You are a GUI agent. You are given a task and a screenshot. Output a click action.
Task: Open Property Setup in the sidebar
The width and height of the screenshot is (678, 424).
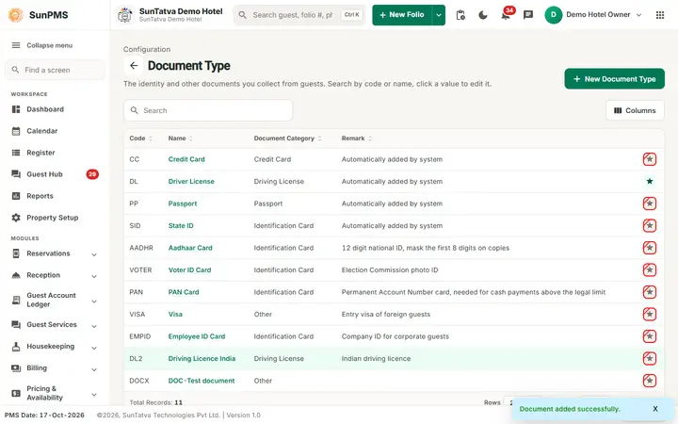[x=54, y=218]
